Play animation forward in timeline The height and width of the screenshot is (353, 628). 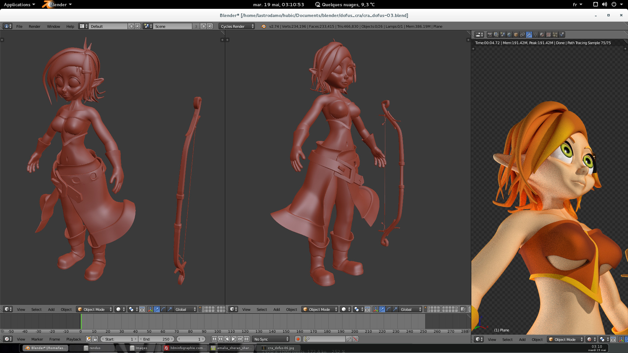[x=234, y=339]
